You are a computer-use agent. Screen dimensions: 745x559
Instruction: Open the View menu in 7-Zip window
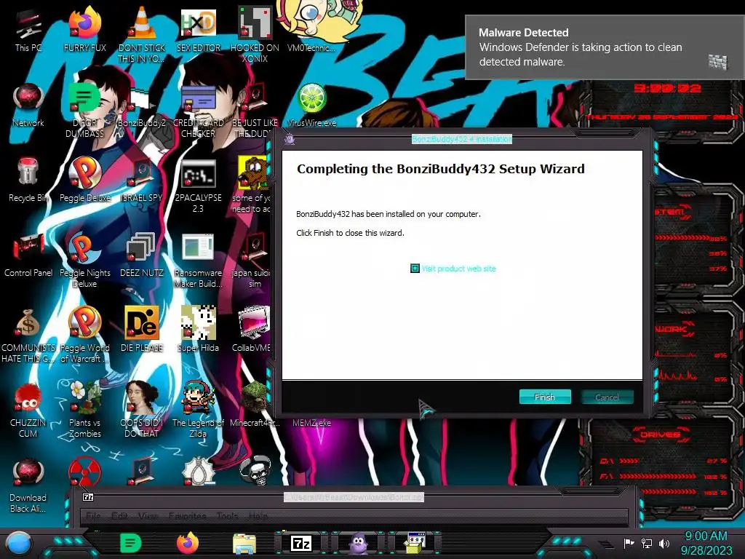click(148, 516)
